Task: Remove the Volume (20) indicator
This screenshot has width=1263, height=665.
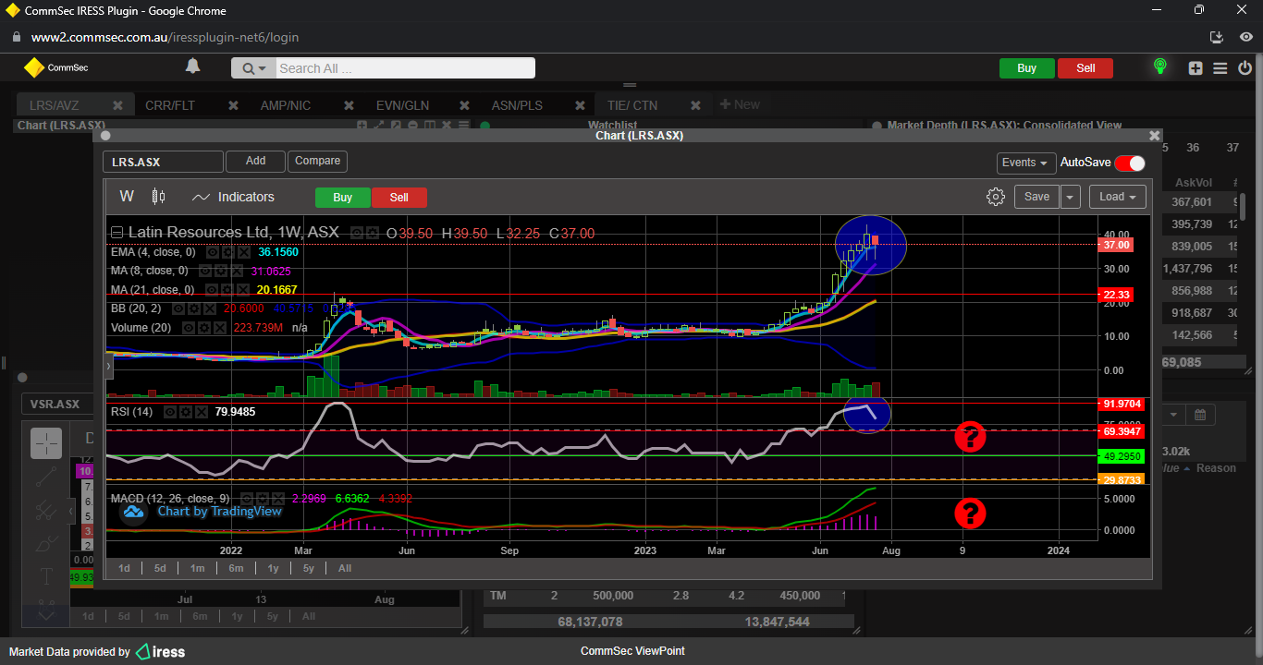Action: click(x=219, y=328)
